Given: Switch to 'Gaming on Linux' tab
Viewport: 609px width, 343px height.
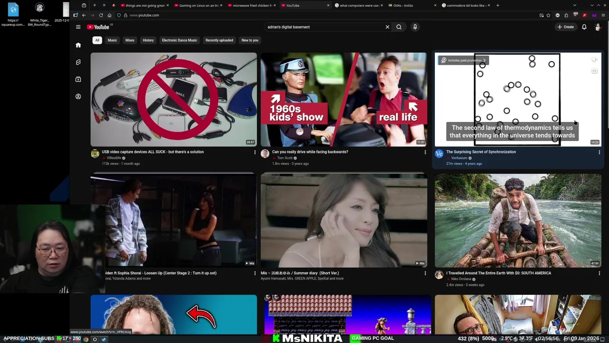Looking at the screenshot, I should pos(198,5).
